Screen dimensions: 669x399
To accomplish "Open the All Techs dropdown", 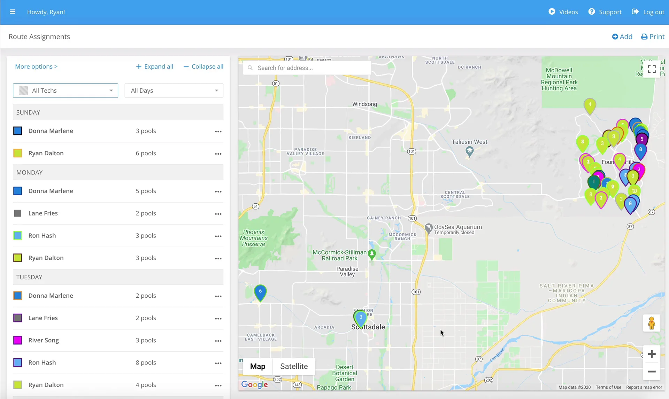I will pyautogui.click(x=66, y=91).
